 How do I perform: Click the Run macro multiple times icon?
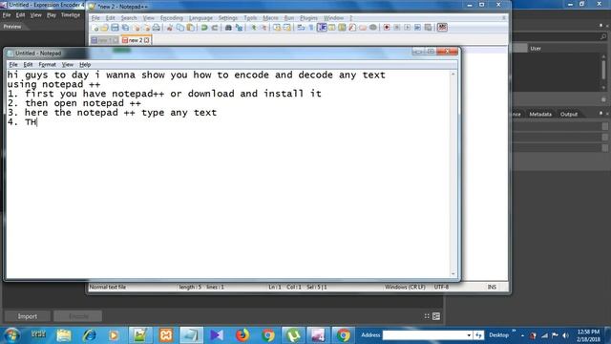[417, 28]
